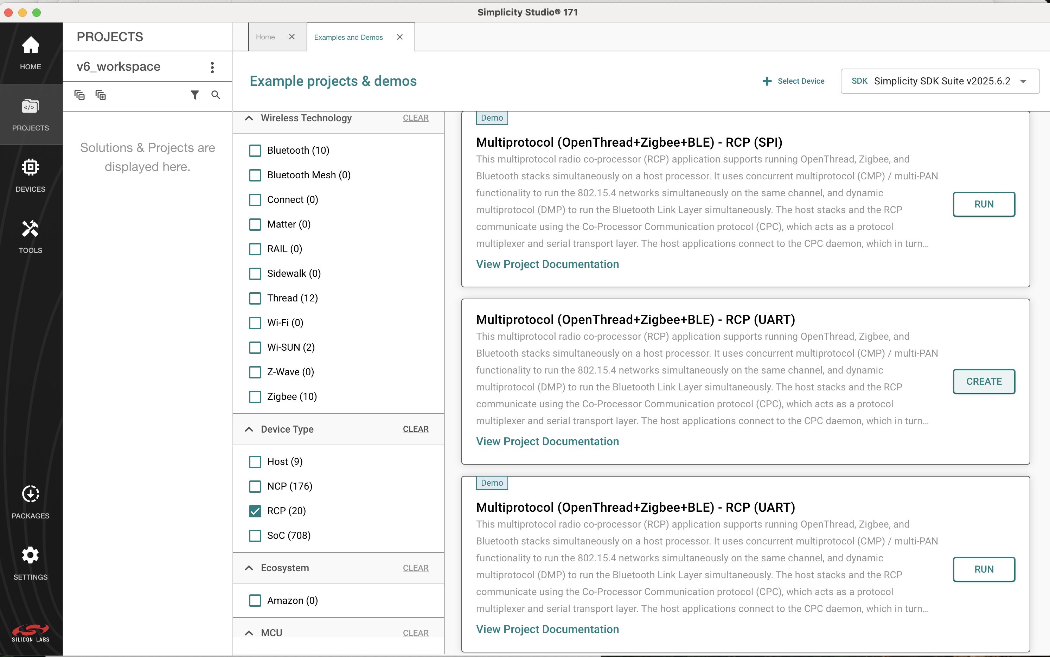The image size is (1050, 657).
Task: Switch to the Home tab
Action: [x=265, y=37]
